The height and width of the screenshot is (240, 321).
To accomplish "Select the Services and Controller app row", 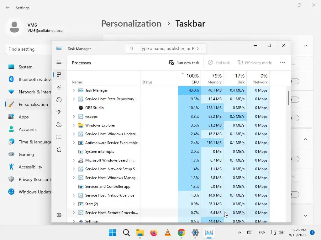I will (x=168, y=187).
